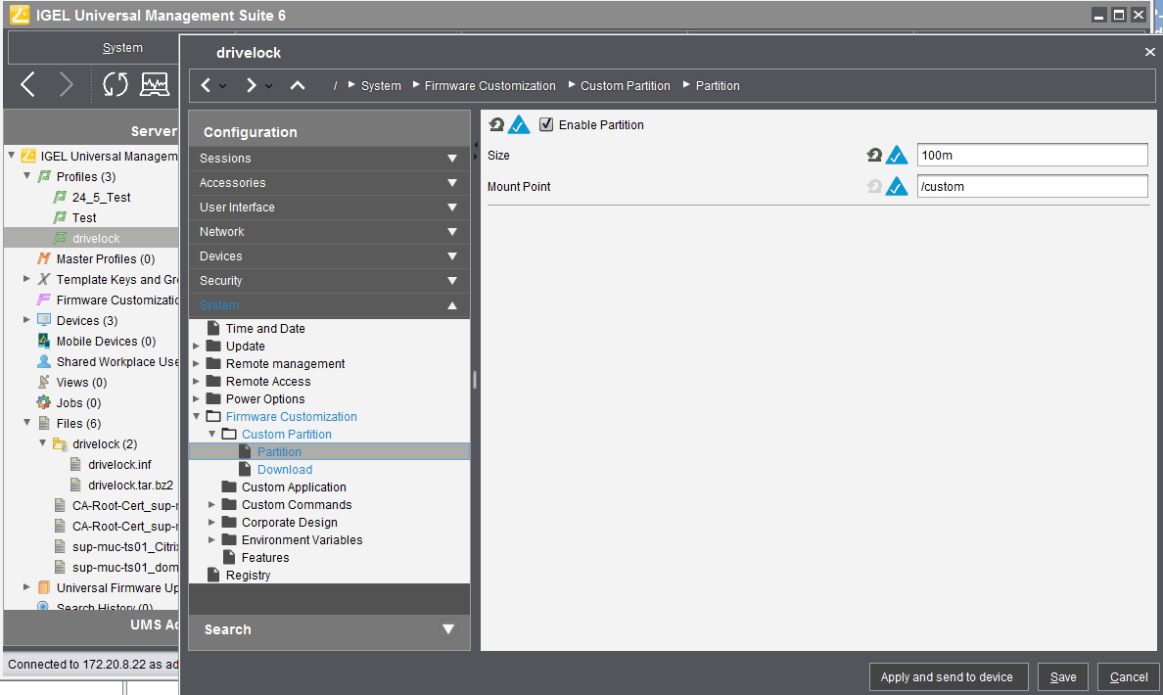
Task: Click the System menu tab
Action: (122, 48)
